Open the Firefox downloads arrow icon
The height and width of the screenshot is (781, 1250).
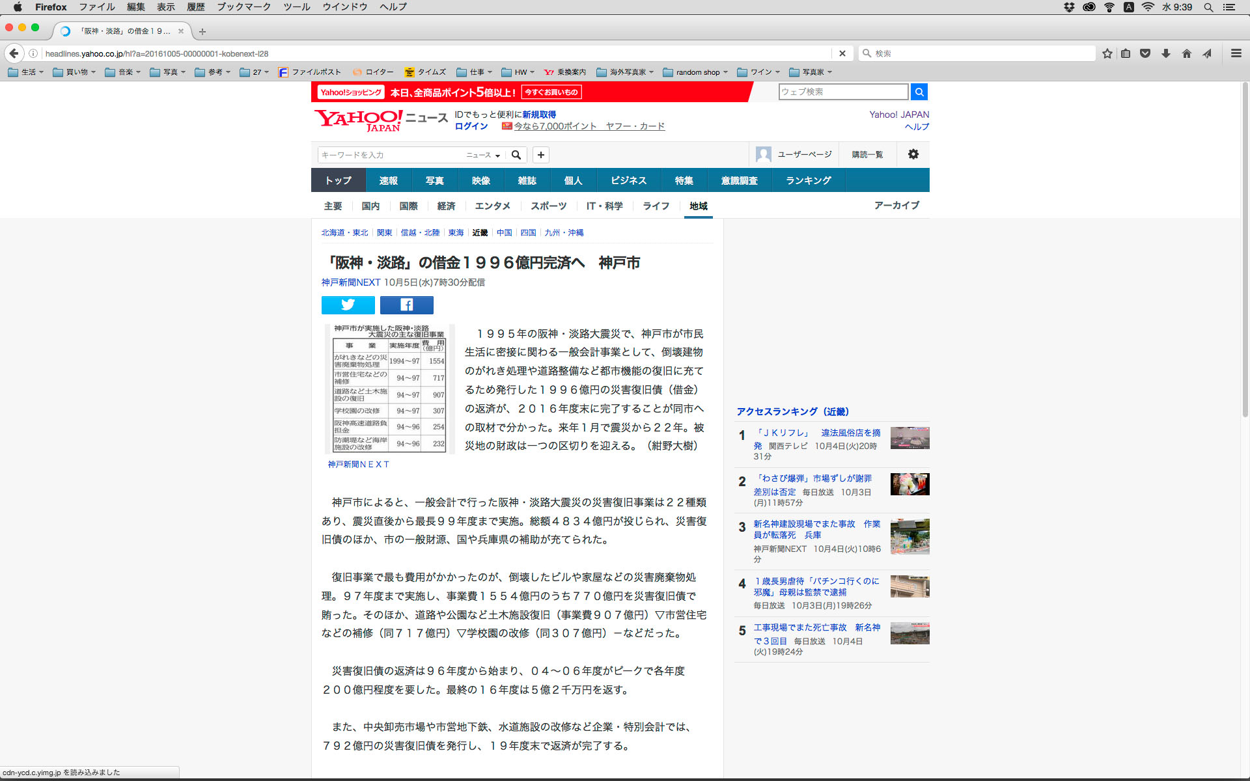tap(1165, 53)
